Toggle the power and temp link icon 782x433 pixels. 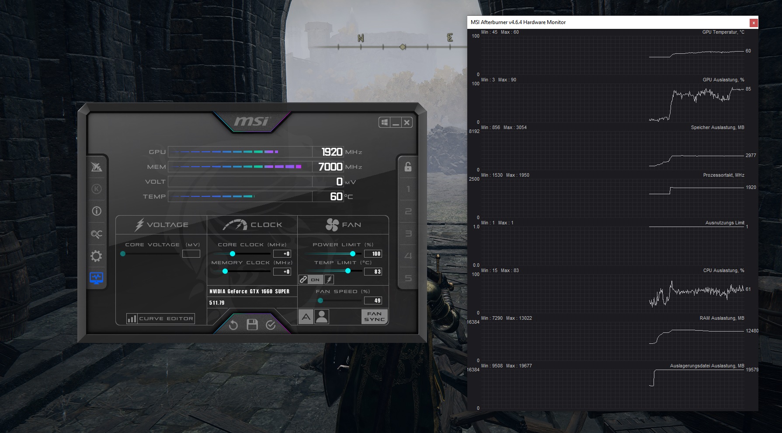[303, 279]
